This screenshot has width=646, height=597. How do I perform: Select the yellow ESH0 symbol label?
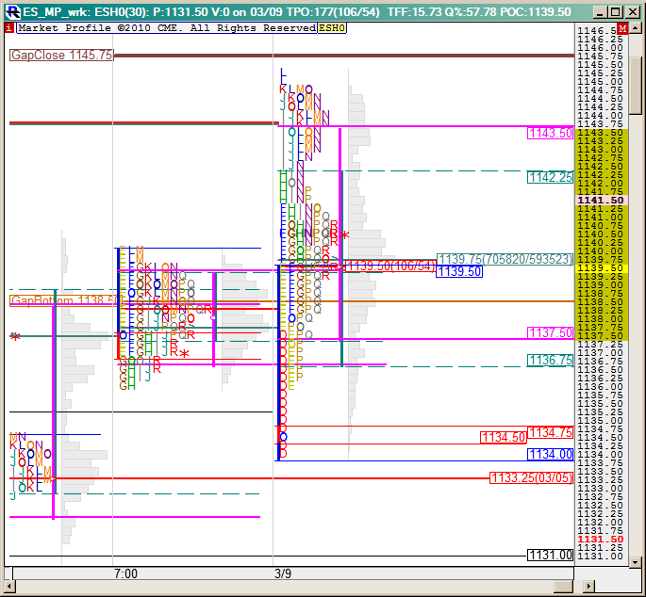pyautogui.click(x=332, y=28)
